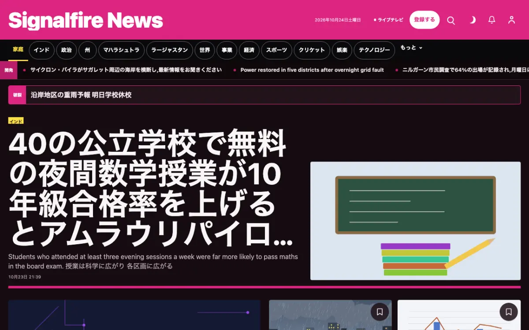The image size is (529, 330).
Task: Open ライブテレビ live TV link
Action: pyautogui.click(x=388, y=20)
